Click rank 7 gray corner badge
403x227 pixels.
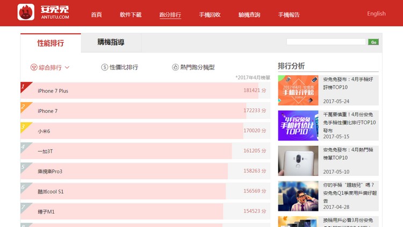[x=25, y=207]
